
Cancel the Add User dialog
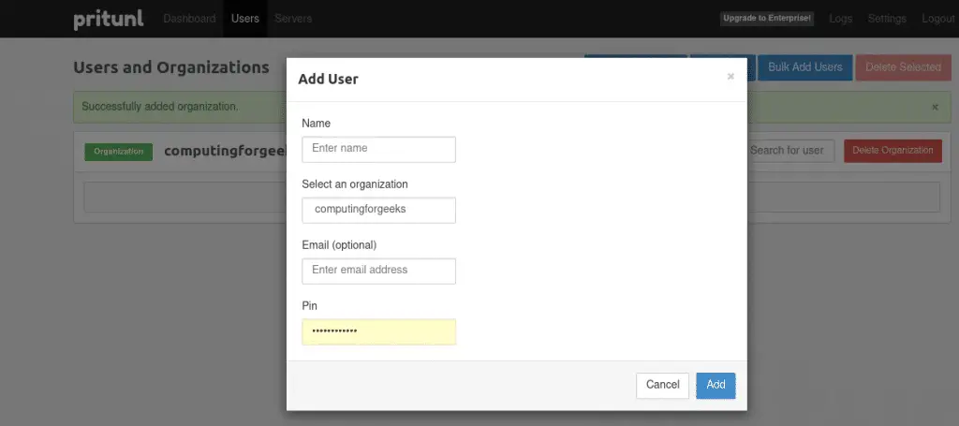click(x=662, y=385)
